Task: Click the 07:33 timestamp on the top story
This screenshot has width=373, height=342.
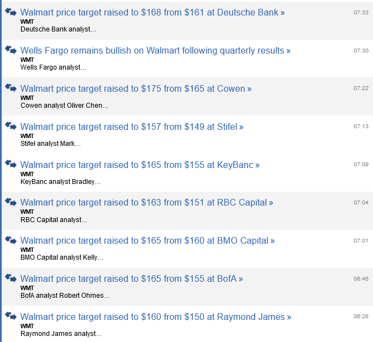Action: pos(361,12)
